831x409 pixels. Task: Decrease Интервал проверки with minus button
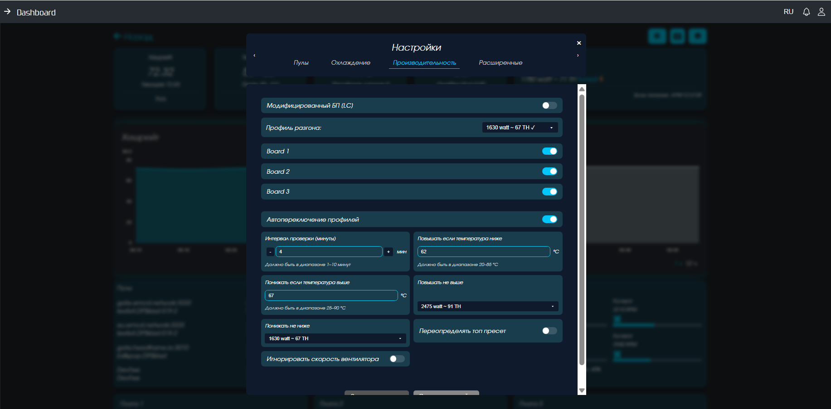270,252
